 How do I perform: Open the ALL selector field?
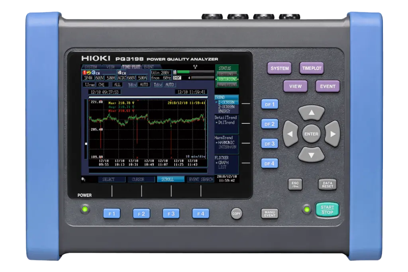[x=117, y=84]
